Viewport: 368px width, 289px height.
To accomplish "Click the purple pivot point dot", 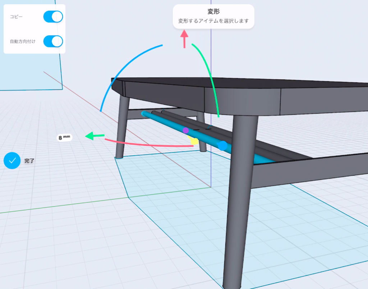I will 186,130.
